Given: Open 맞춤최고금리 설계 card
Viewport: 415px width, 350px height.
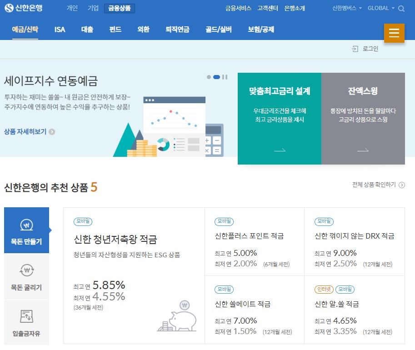Looking at the screenshot, I should click(x=280, y=119).
